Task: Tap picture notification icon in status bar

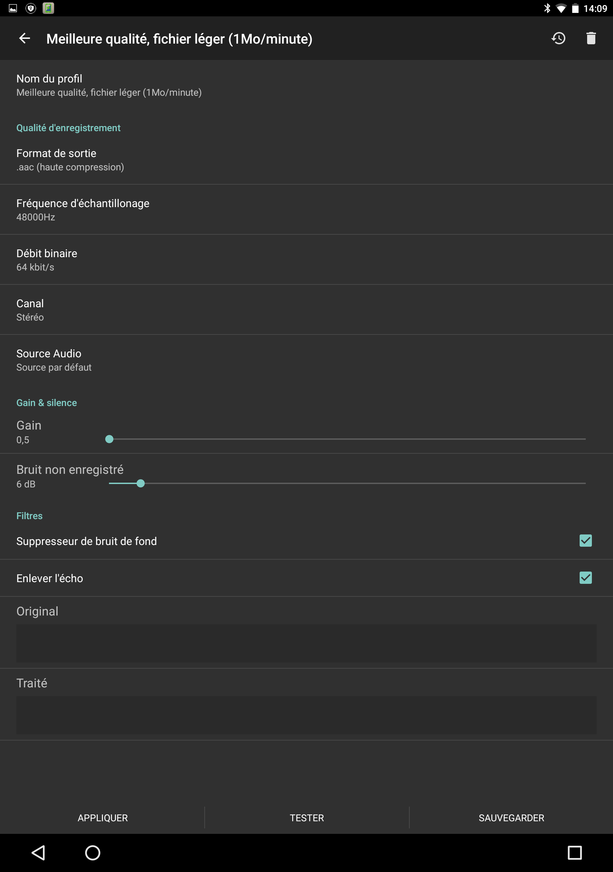Action: tap(13, 8)
